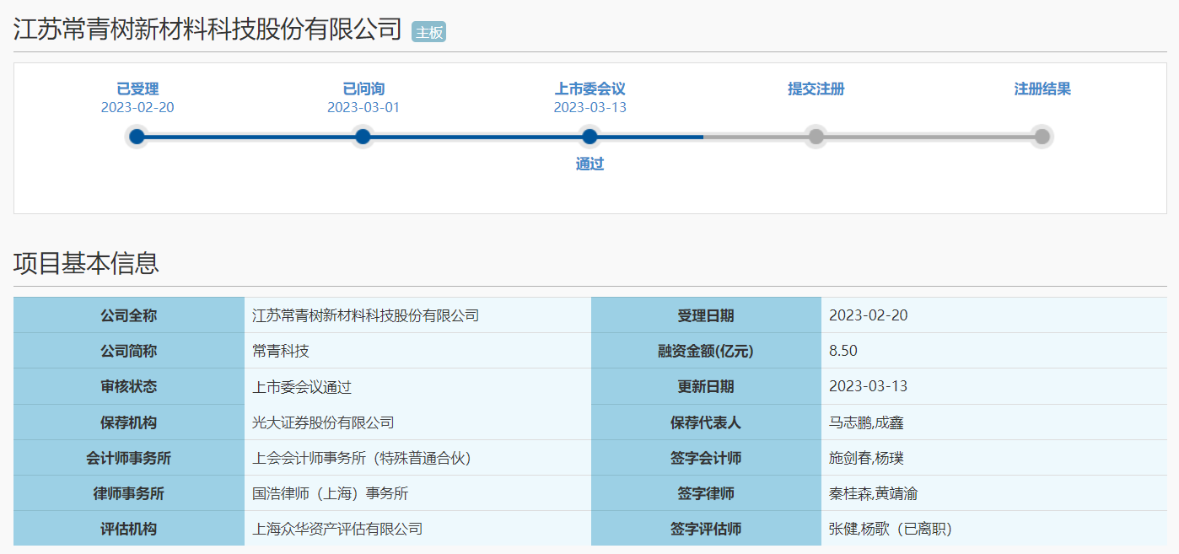Select the 提交注册 stage label
Screen dimensions: 1179x554
[x=816, y=89]
